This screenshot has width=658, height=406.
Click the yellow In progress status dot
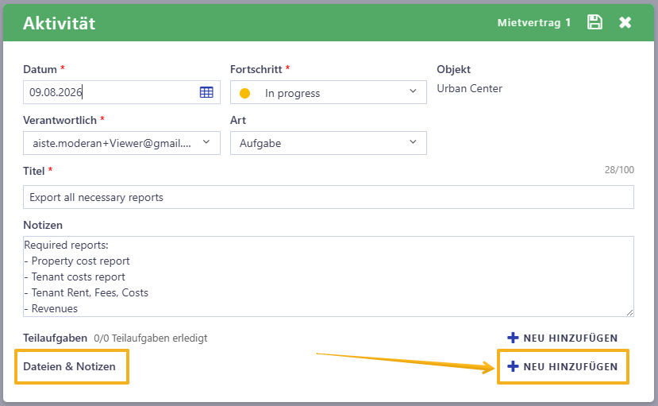tap(244, 93)
